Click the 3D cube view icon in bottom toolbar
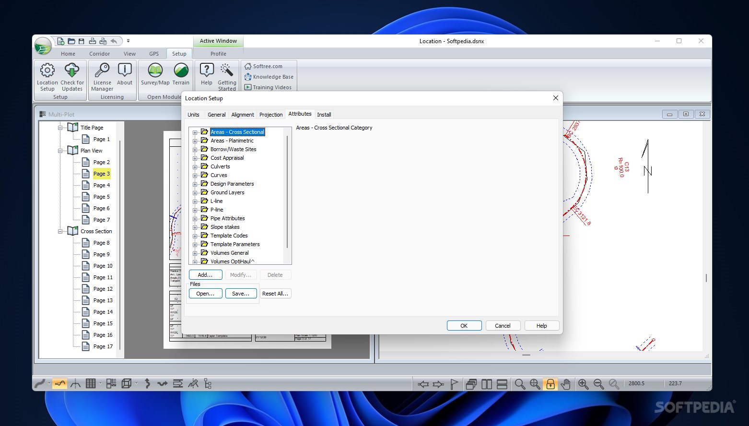This screenshot has height=426, width=749. point(127,383)
